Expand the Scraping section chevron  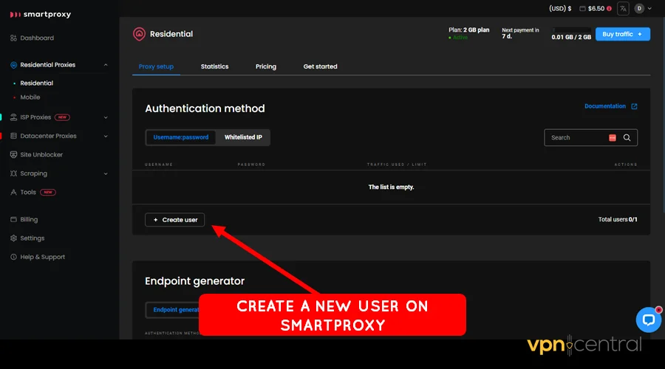click(106, 173)
